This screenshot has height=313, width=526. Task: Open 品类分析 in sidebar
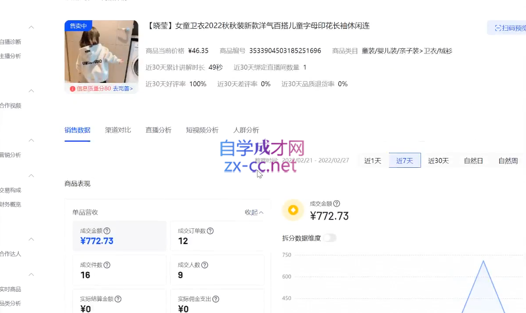[11, 303]
